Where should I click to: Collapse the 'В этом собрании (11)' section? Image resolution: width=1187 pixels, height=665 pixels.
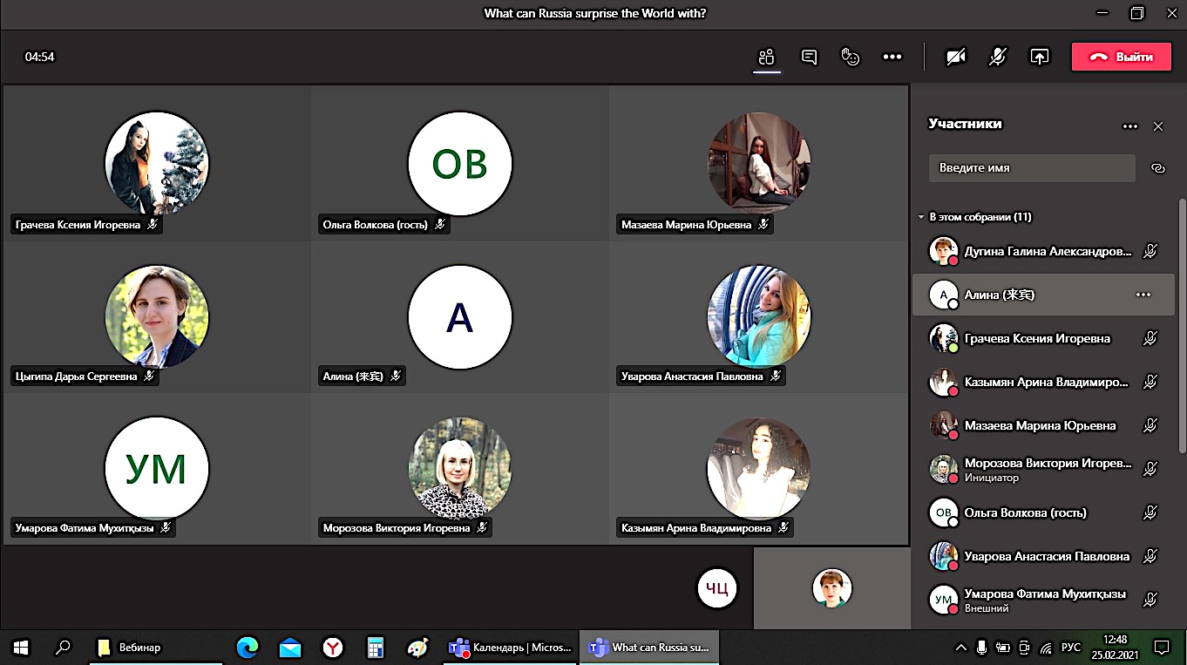point(922,217)
